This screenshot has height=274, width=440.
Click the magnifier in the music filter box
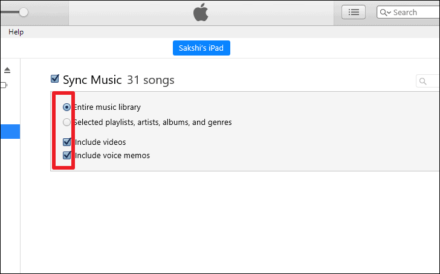pos(422,81)
